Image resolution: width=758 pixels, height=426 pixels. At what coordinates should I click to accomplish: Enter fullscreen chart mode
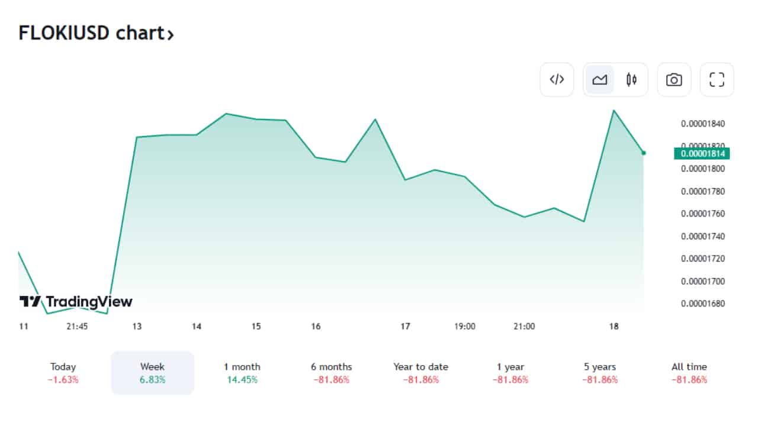pos(717,80)
